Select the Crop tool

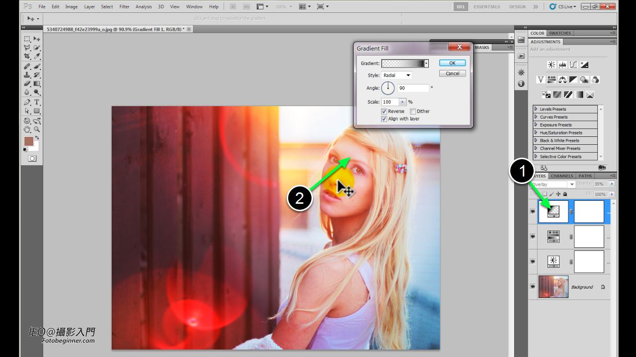tap(27, 56)
